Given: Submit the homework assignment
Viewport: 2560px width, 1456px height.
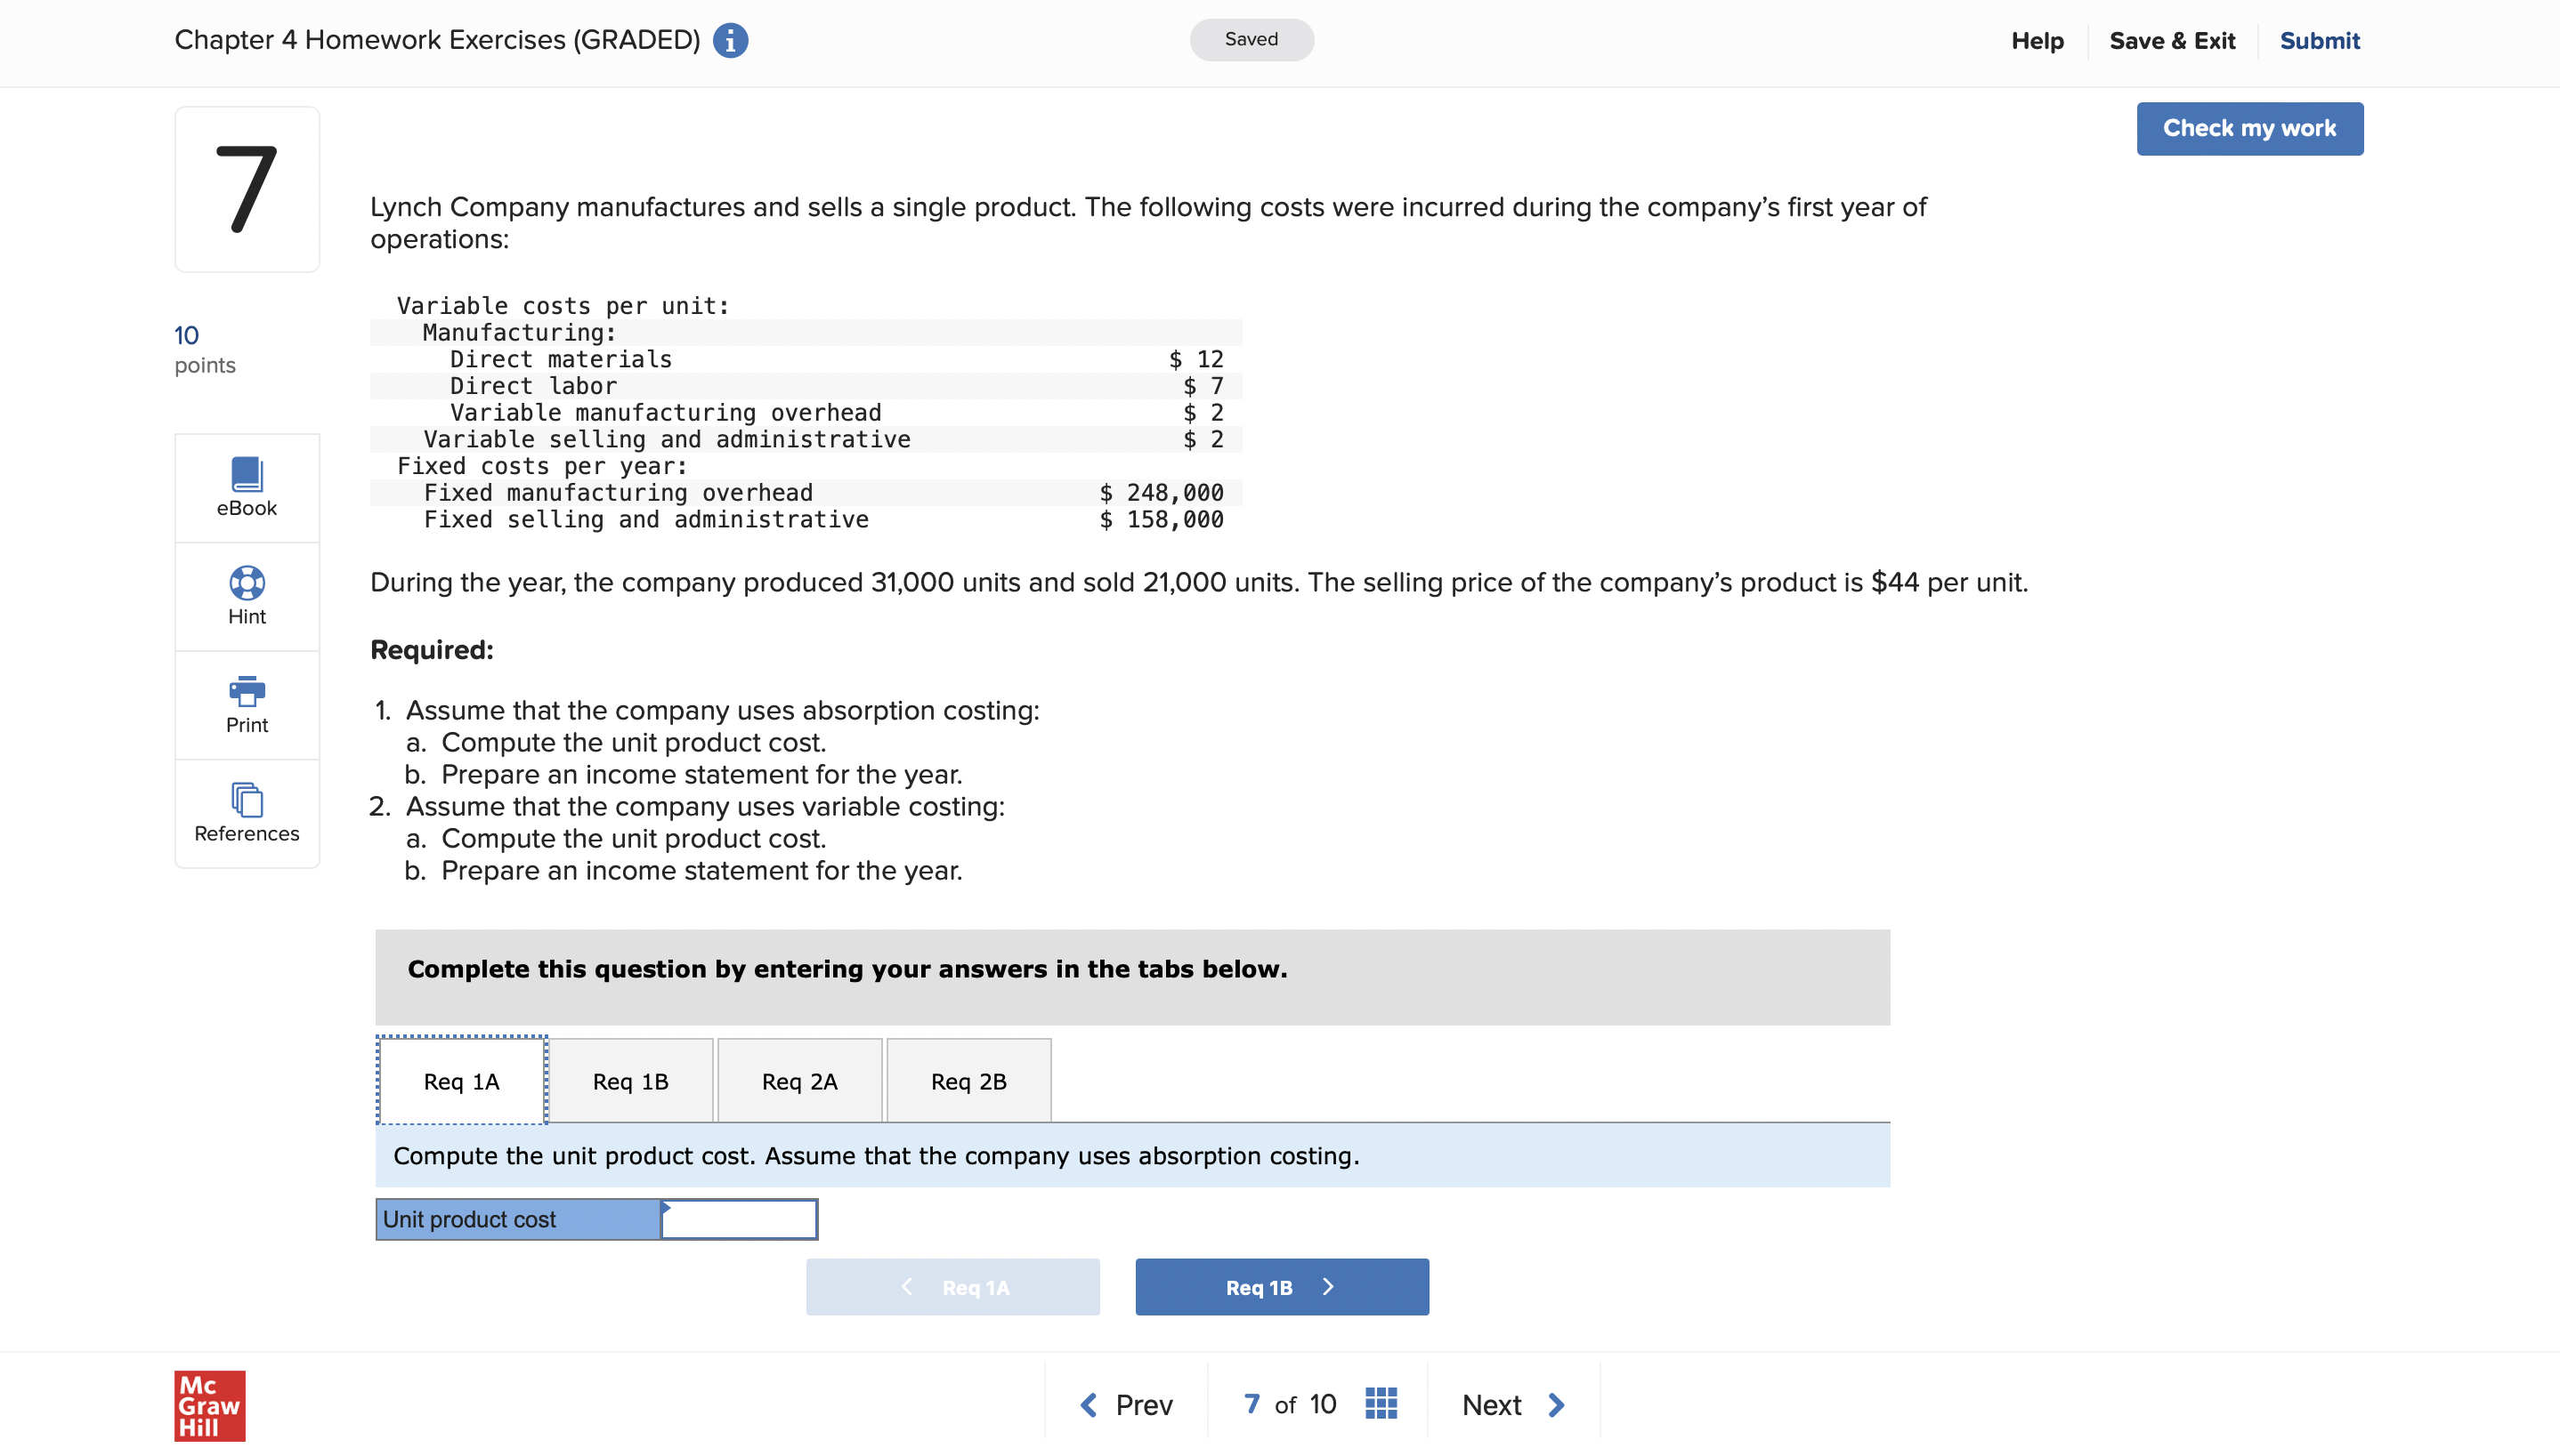Looking at the screenshot, I should [x=2320, y=40].
